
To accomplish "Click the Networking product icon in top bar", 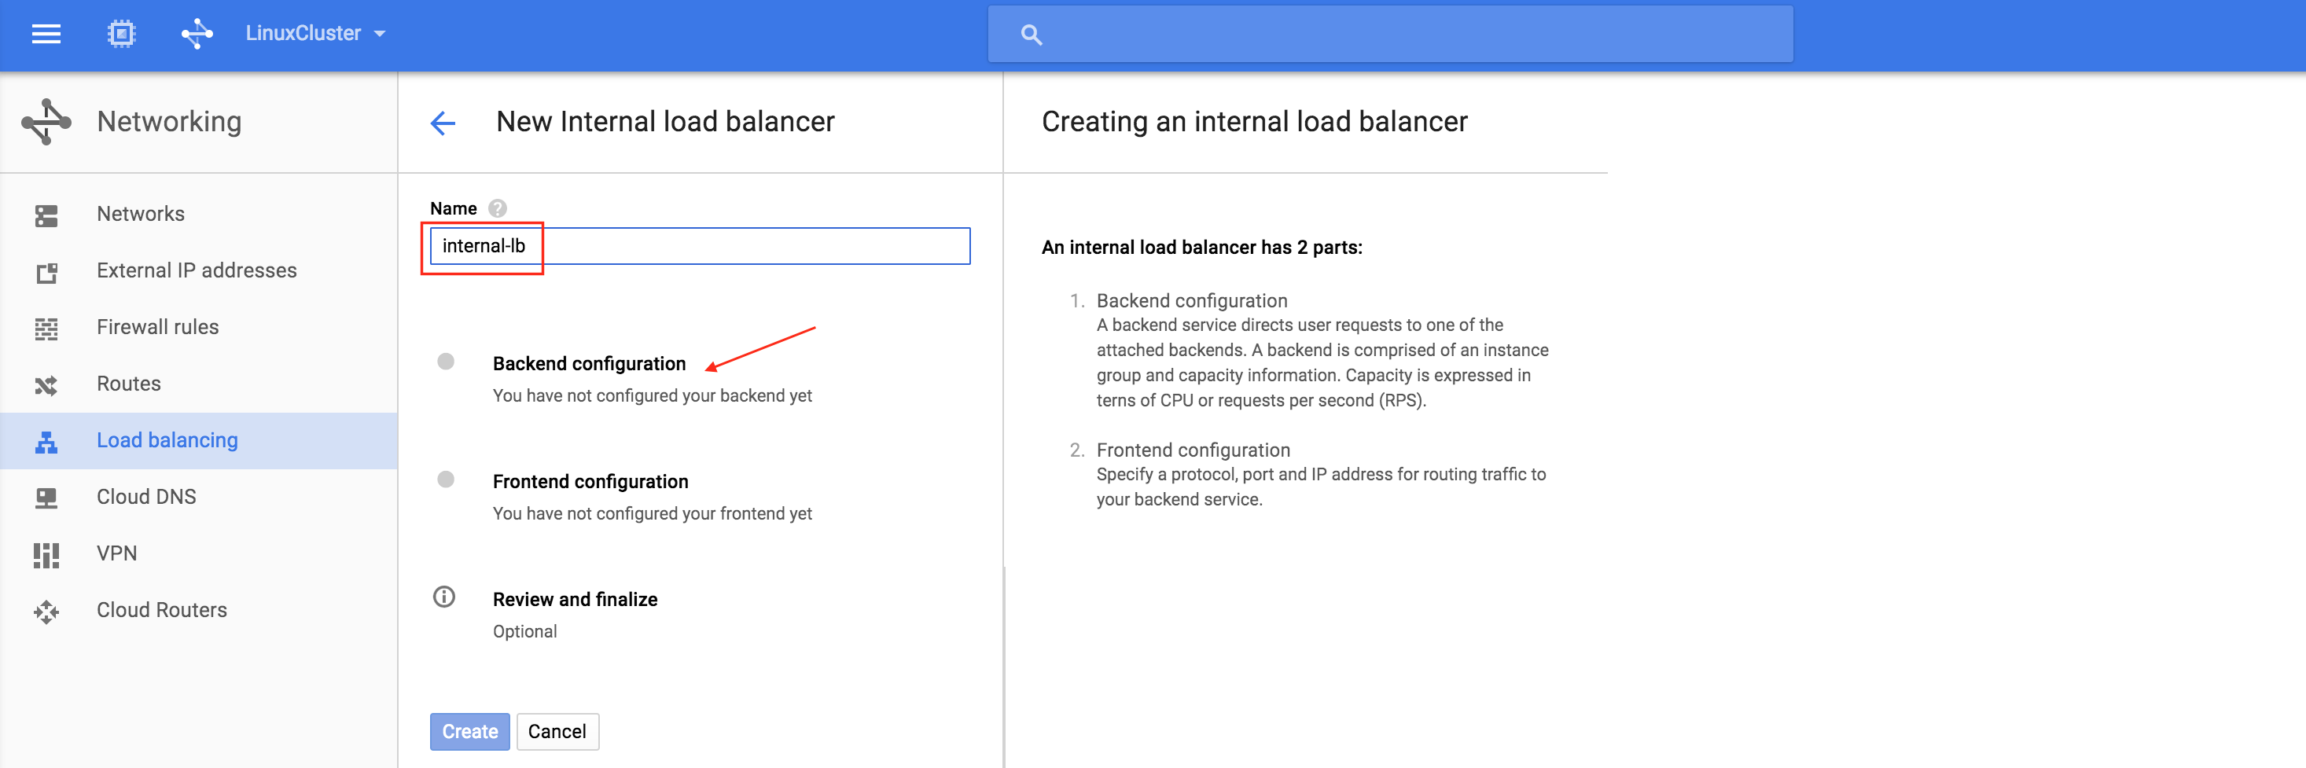I will pos(197,34).
